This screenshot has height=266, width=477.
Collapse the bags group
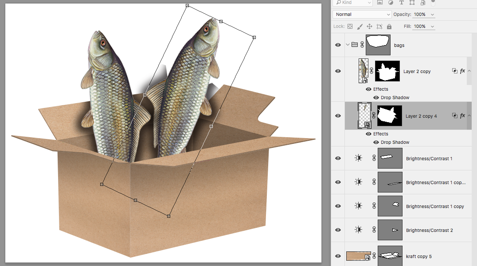pyautogui.click(x=348, y=45)
